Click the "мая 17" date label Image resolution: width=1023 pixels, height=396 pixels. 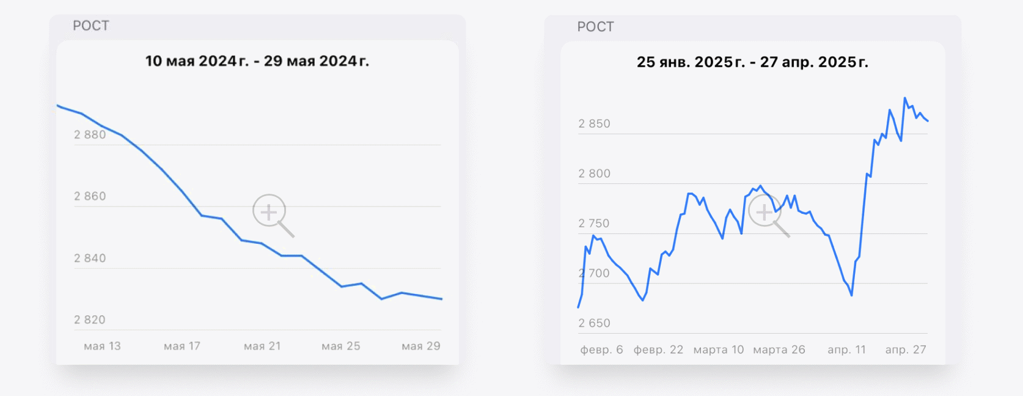(x=182, y=346)
